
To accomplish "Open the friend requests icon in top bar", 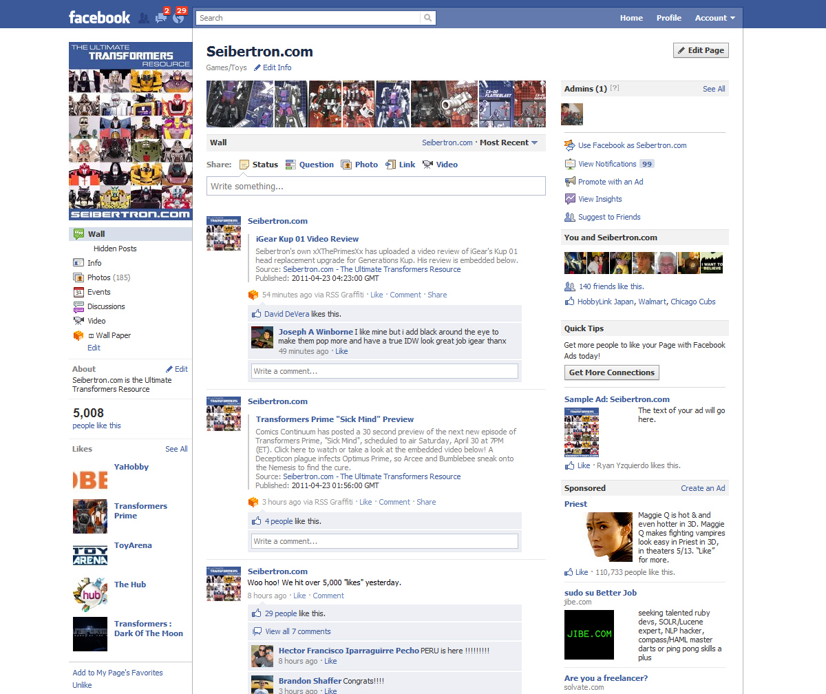I will point(144,18).
